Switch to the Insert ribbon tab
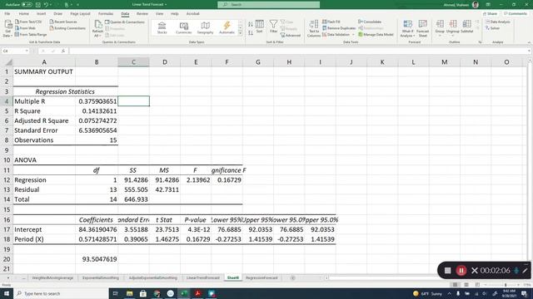 [x=41, y=14]
